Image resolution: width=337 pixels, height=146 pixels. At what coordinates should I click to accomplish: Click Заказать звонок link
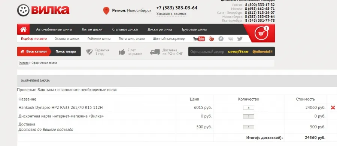click(x=171, y=14)
